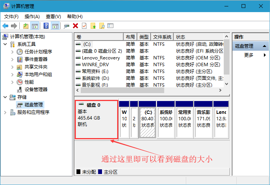This screenshot has height=185, width=270.
Task: Select 事件查看器 in the tree
Action: (x=36, y=59)
